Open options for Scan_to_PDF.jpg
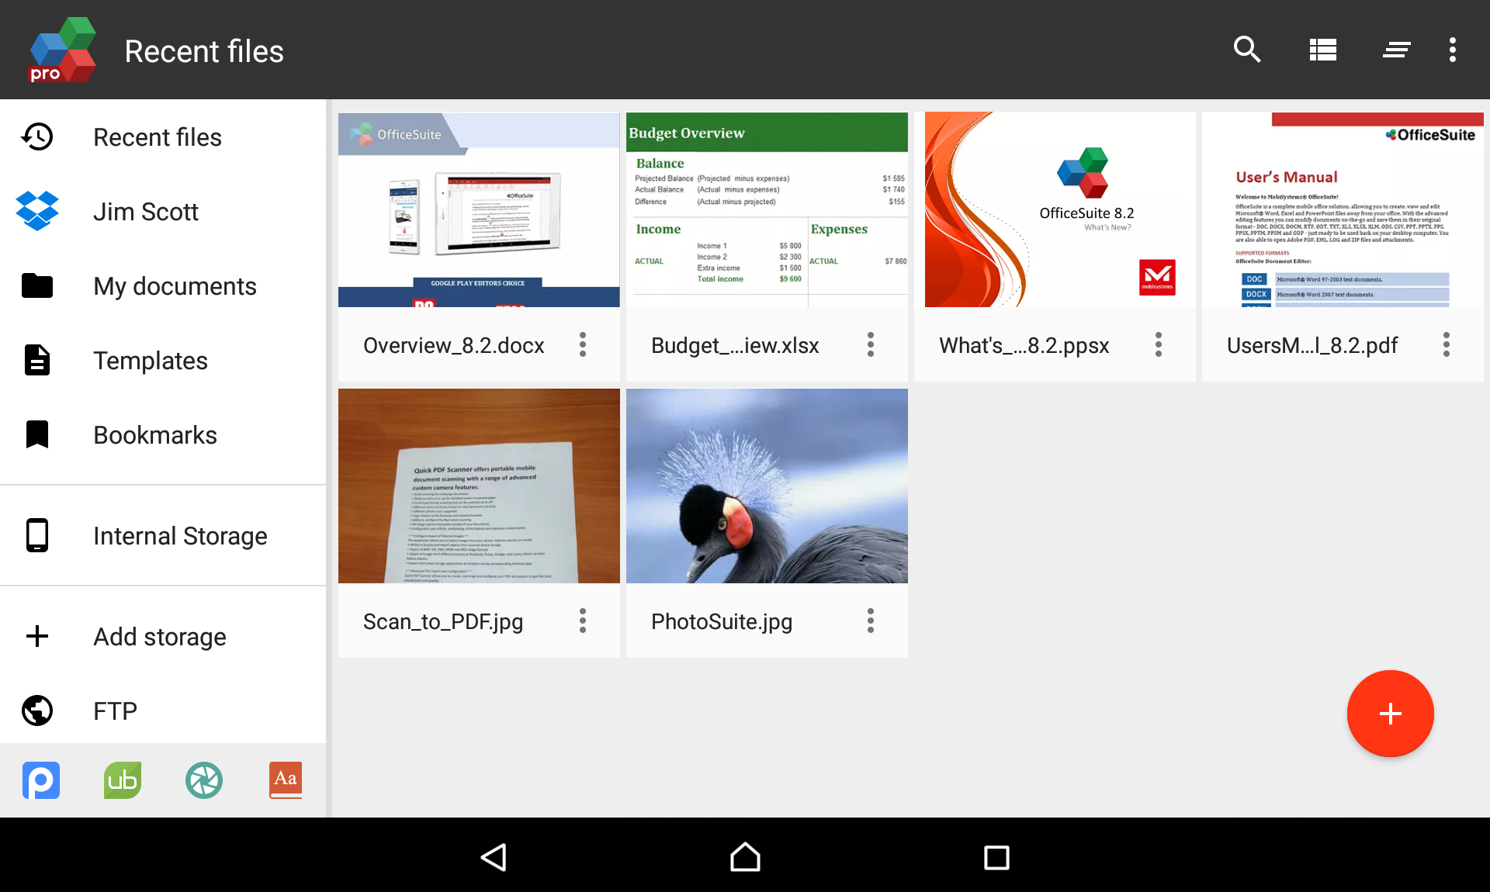Screen dimensions: 1490x892 pyautogui.click(x=583, y=621)
